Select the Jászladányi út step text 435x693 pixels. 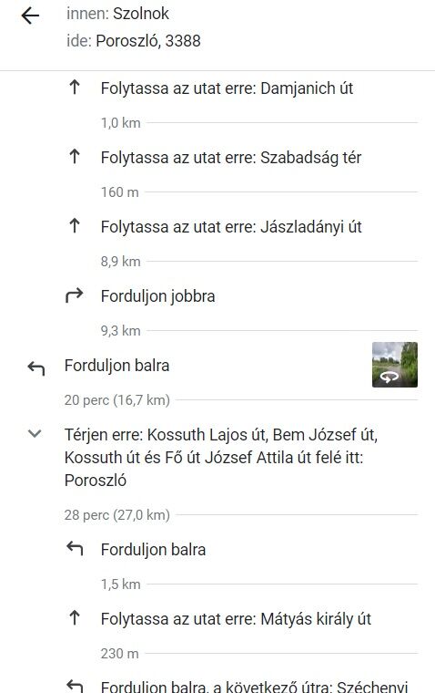pos(231,227)
